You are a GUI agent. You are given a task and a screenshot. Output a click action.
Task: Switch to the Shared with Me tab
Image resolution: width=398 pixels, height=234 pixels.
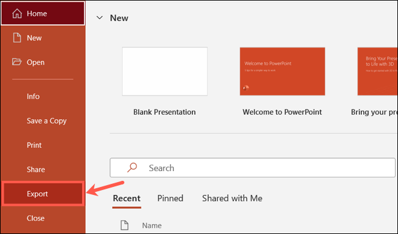click(232, 198)
